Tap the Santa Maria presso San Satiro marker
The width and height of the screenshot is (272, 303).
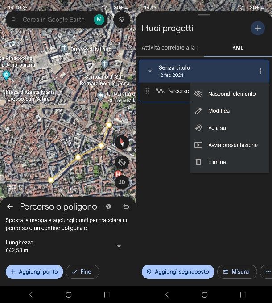(x=29, y=80)
